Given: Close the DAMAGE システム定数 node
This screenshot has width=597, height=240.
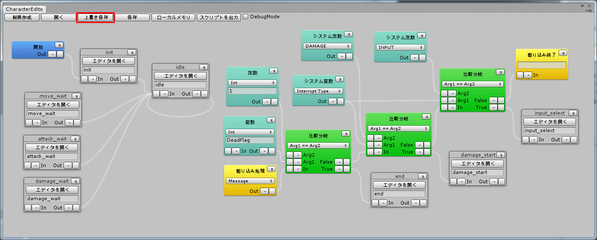Looking at the screenshot, I should pyautogui.click(x=348, y=34).
